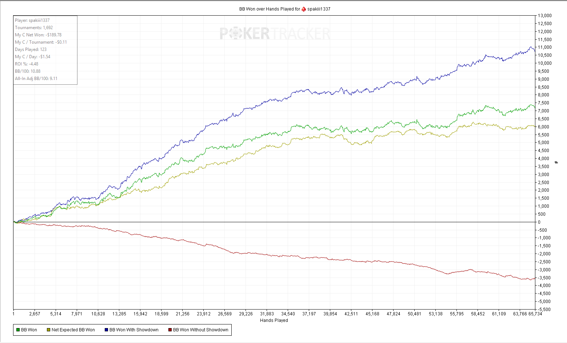Click the 'BB/100: 10.88' stat line

[x=28, y=71]
